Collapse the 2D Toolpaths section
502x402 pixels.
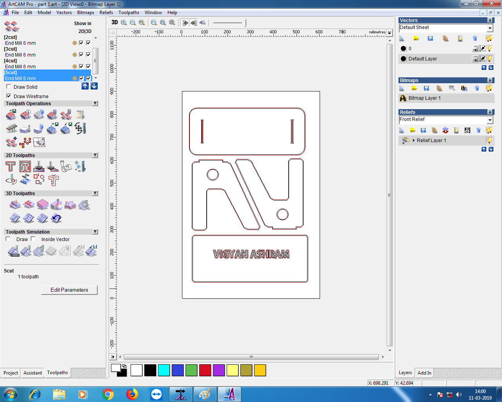(x=95, y=155)
